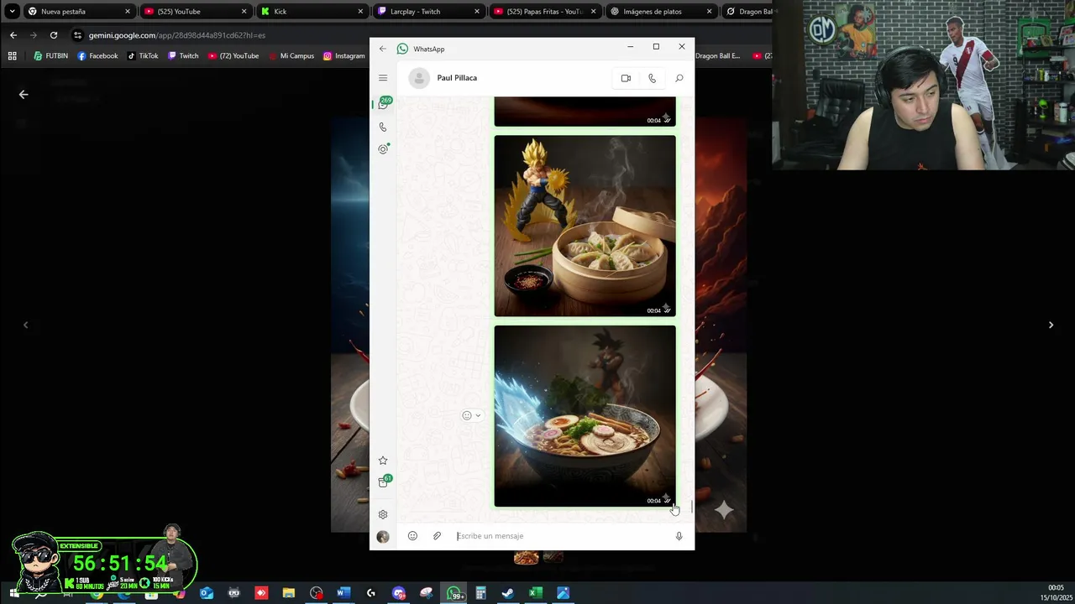Open the ramen bowl with Goku image
This screenshot has width=1075, height=604.
coord(585,416)
